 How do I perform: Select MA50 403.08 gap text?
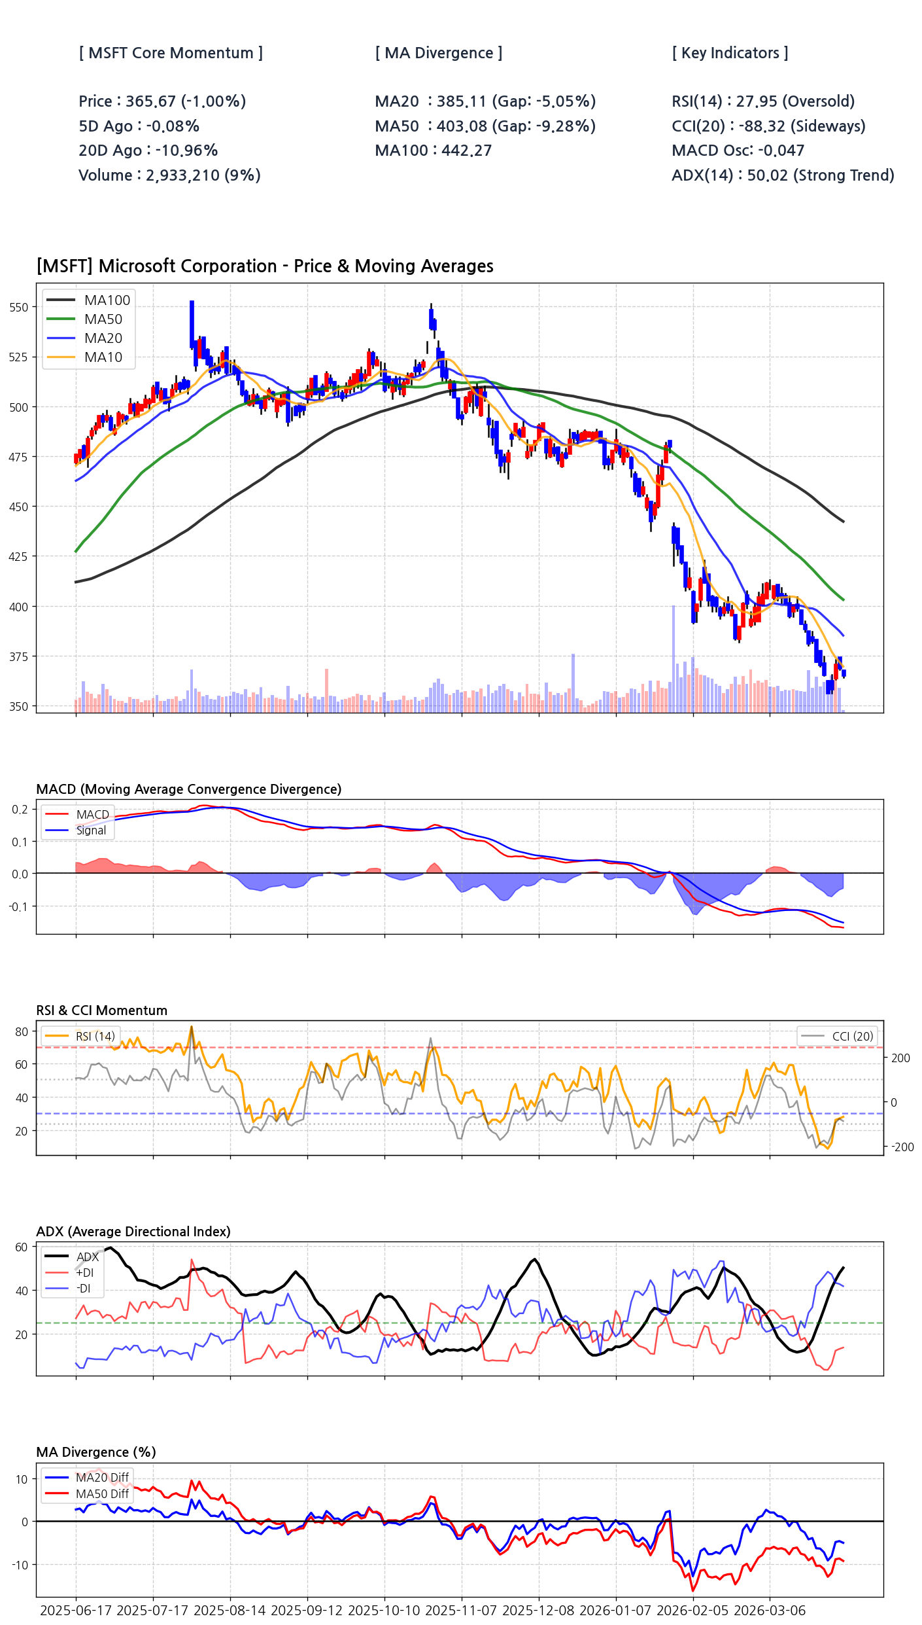[485, 126]
